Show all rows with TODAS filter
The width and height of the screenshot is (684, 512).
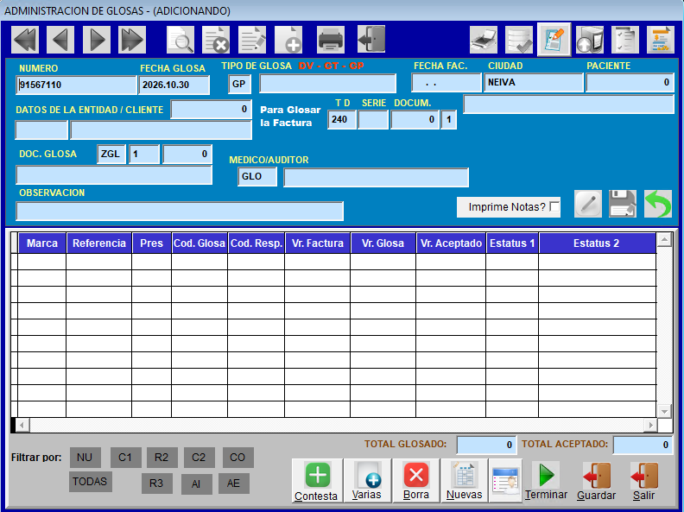pyautogui.click(x=90, y=482)
